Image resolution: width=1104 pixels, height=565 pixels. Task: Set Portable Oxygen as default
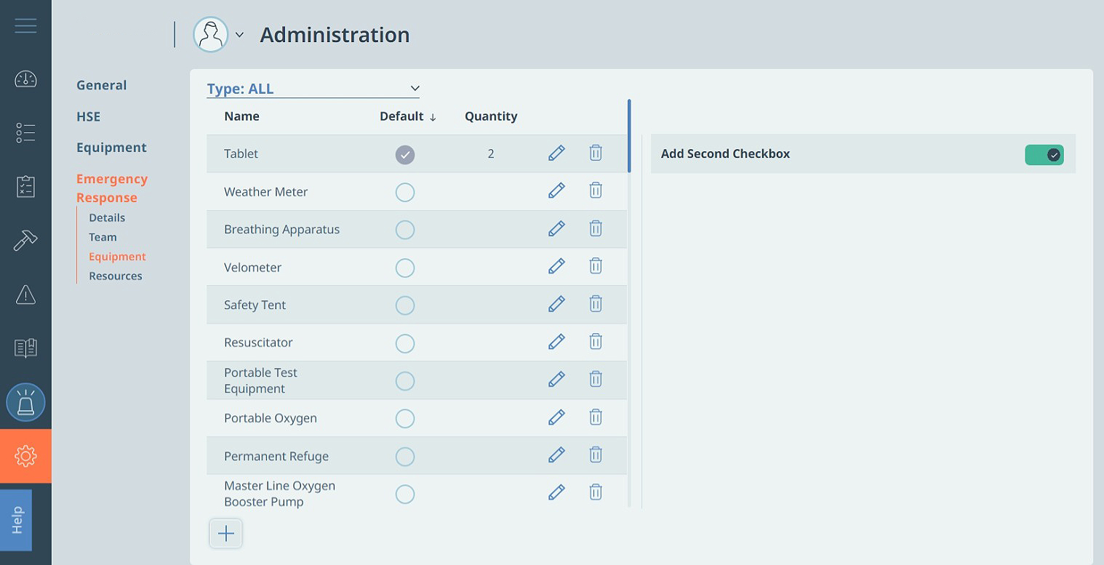[405, 419]
